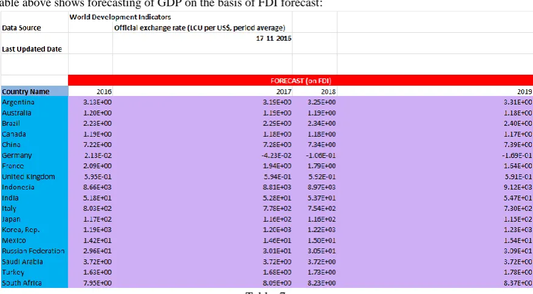
Task: Click the 2018 column header
Action: [x=328, y=92]
